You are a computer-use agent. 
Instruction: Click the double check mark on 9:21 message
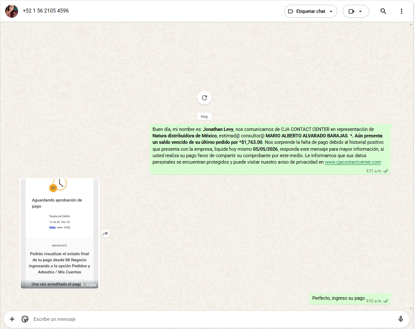point(386,171)
